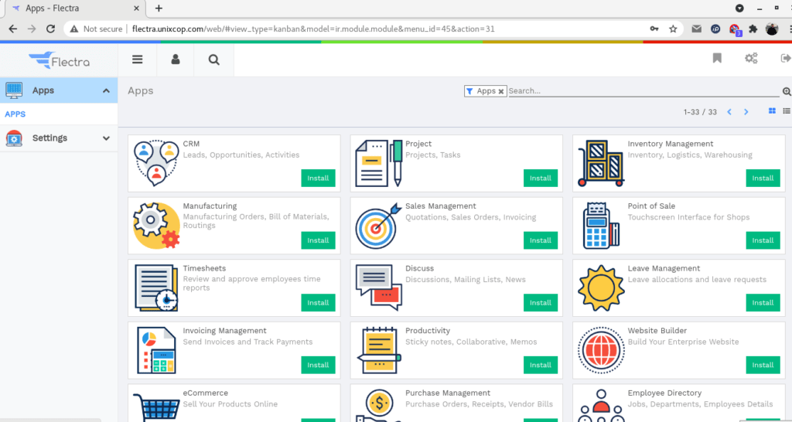The height and width of the screenshot is (422, 792).
Task: Click the Purchase Management app icon
Action: (379, 405)
